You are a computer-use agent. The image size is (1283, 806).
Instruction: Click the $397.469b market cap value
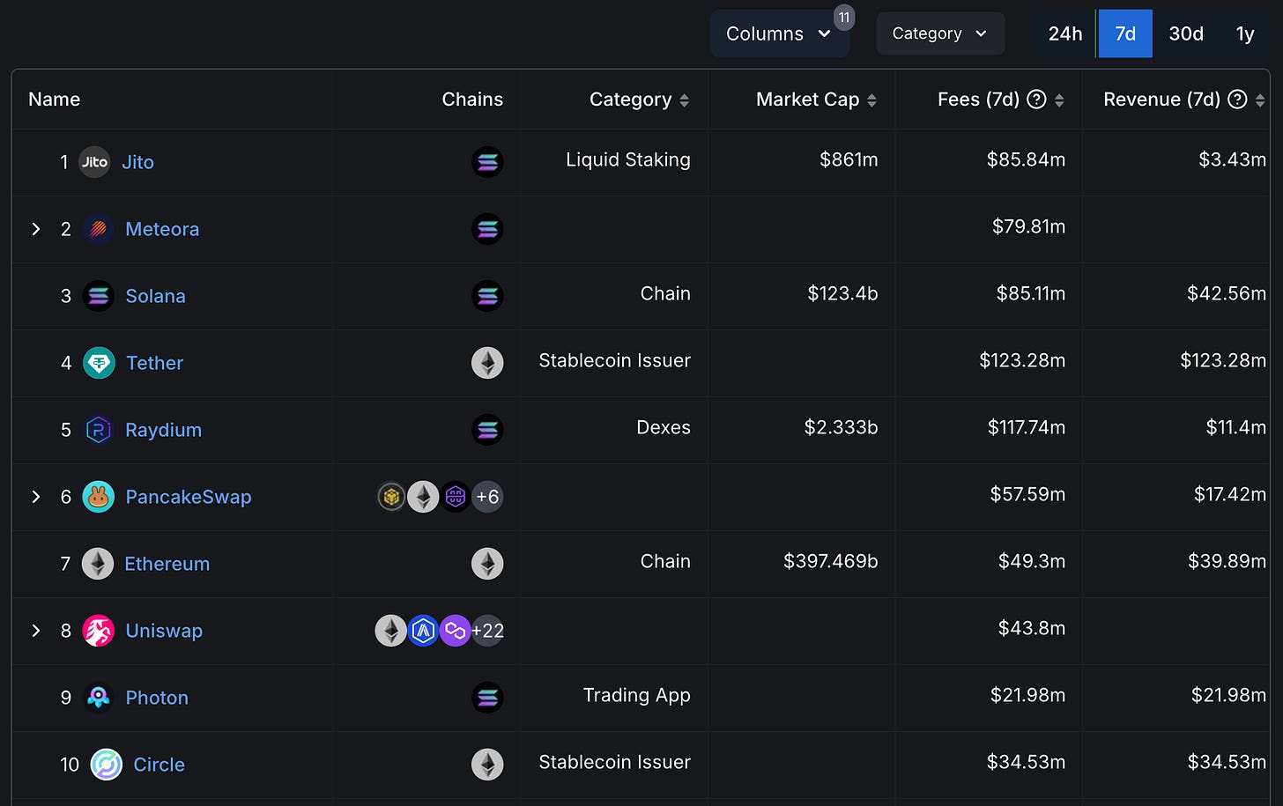coord(830,561)
